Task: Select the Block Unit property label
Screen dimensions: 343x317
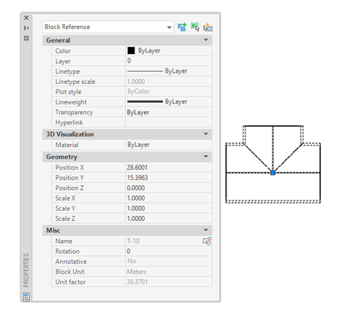Action: click(70, 272)
